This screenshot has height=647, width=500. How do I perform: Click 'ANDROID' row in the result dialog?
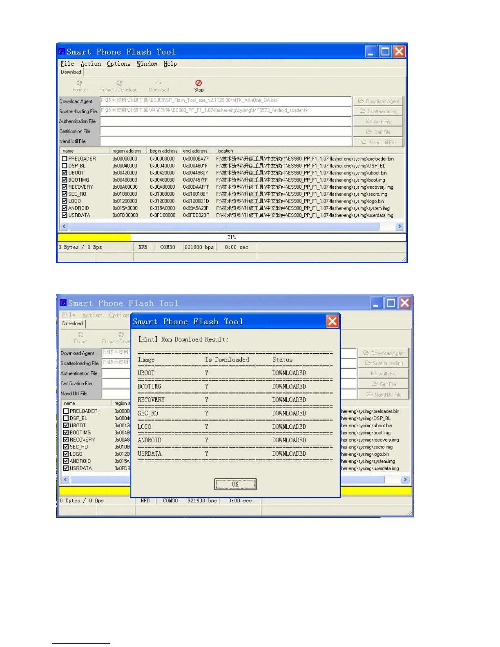235,440
